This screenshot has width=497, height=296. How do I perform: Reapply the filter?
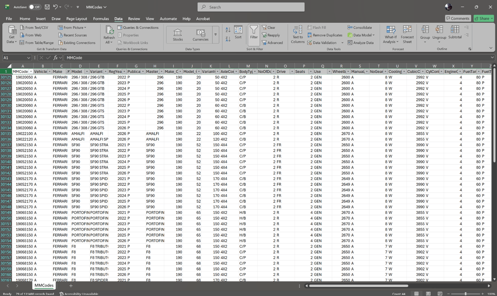(x=271, y=35)
